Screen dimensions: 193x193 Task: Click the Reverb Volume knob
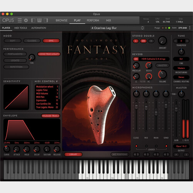[163, 74]
